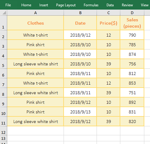The image size is (150, 144).
Task: Click sales value 853
Action: [132, 83]
